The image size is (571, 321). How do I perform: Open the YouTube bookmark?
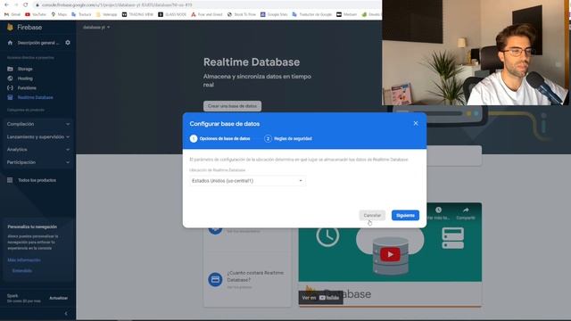pyautogui.click(x=36, y=14)
